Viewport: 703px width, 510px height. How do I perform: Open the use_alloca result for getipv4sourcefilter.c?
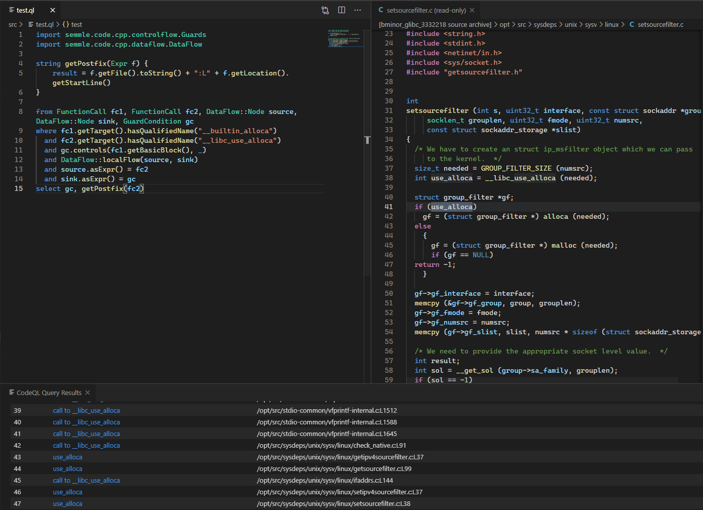point(67,457)
